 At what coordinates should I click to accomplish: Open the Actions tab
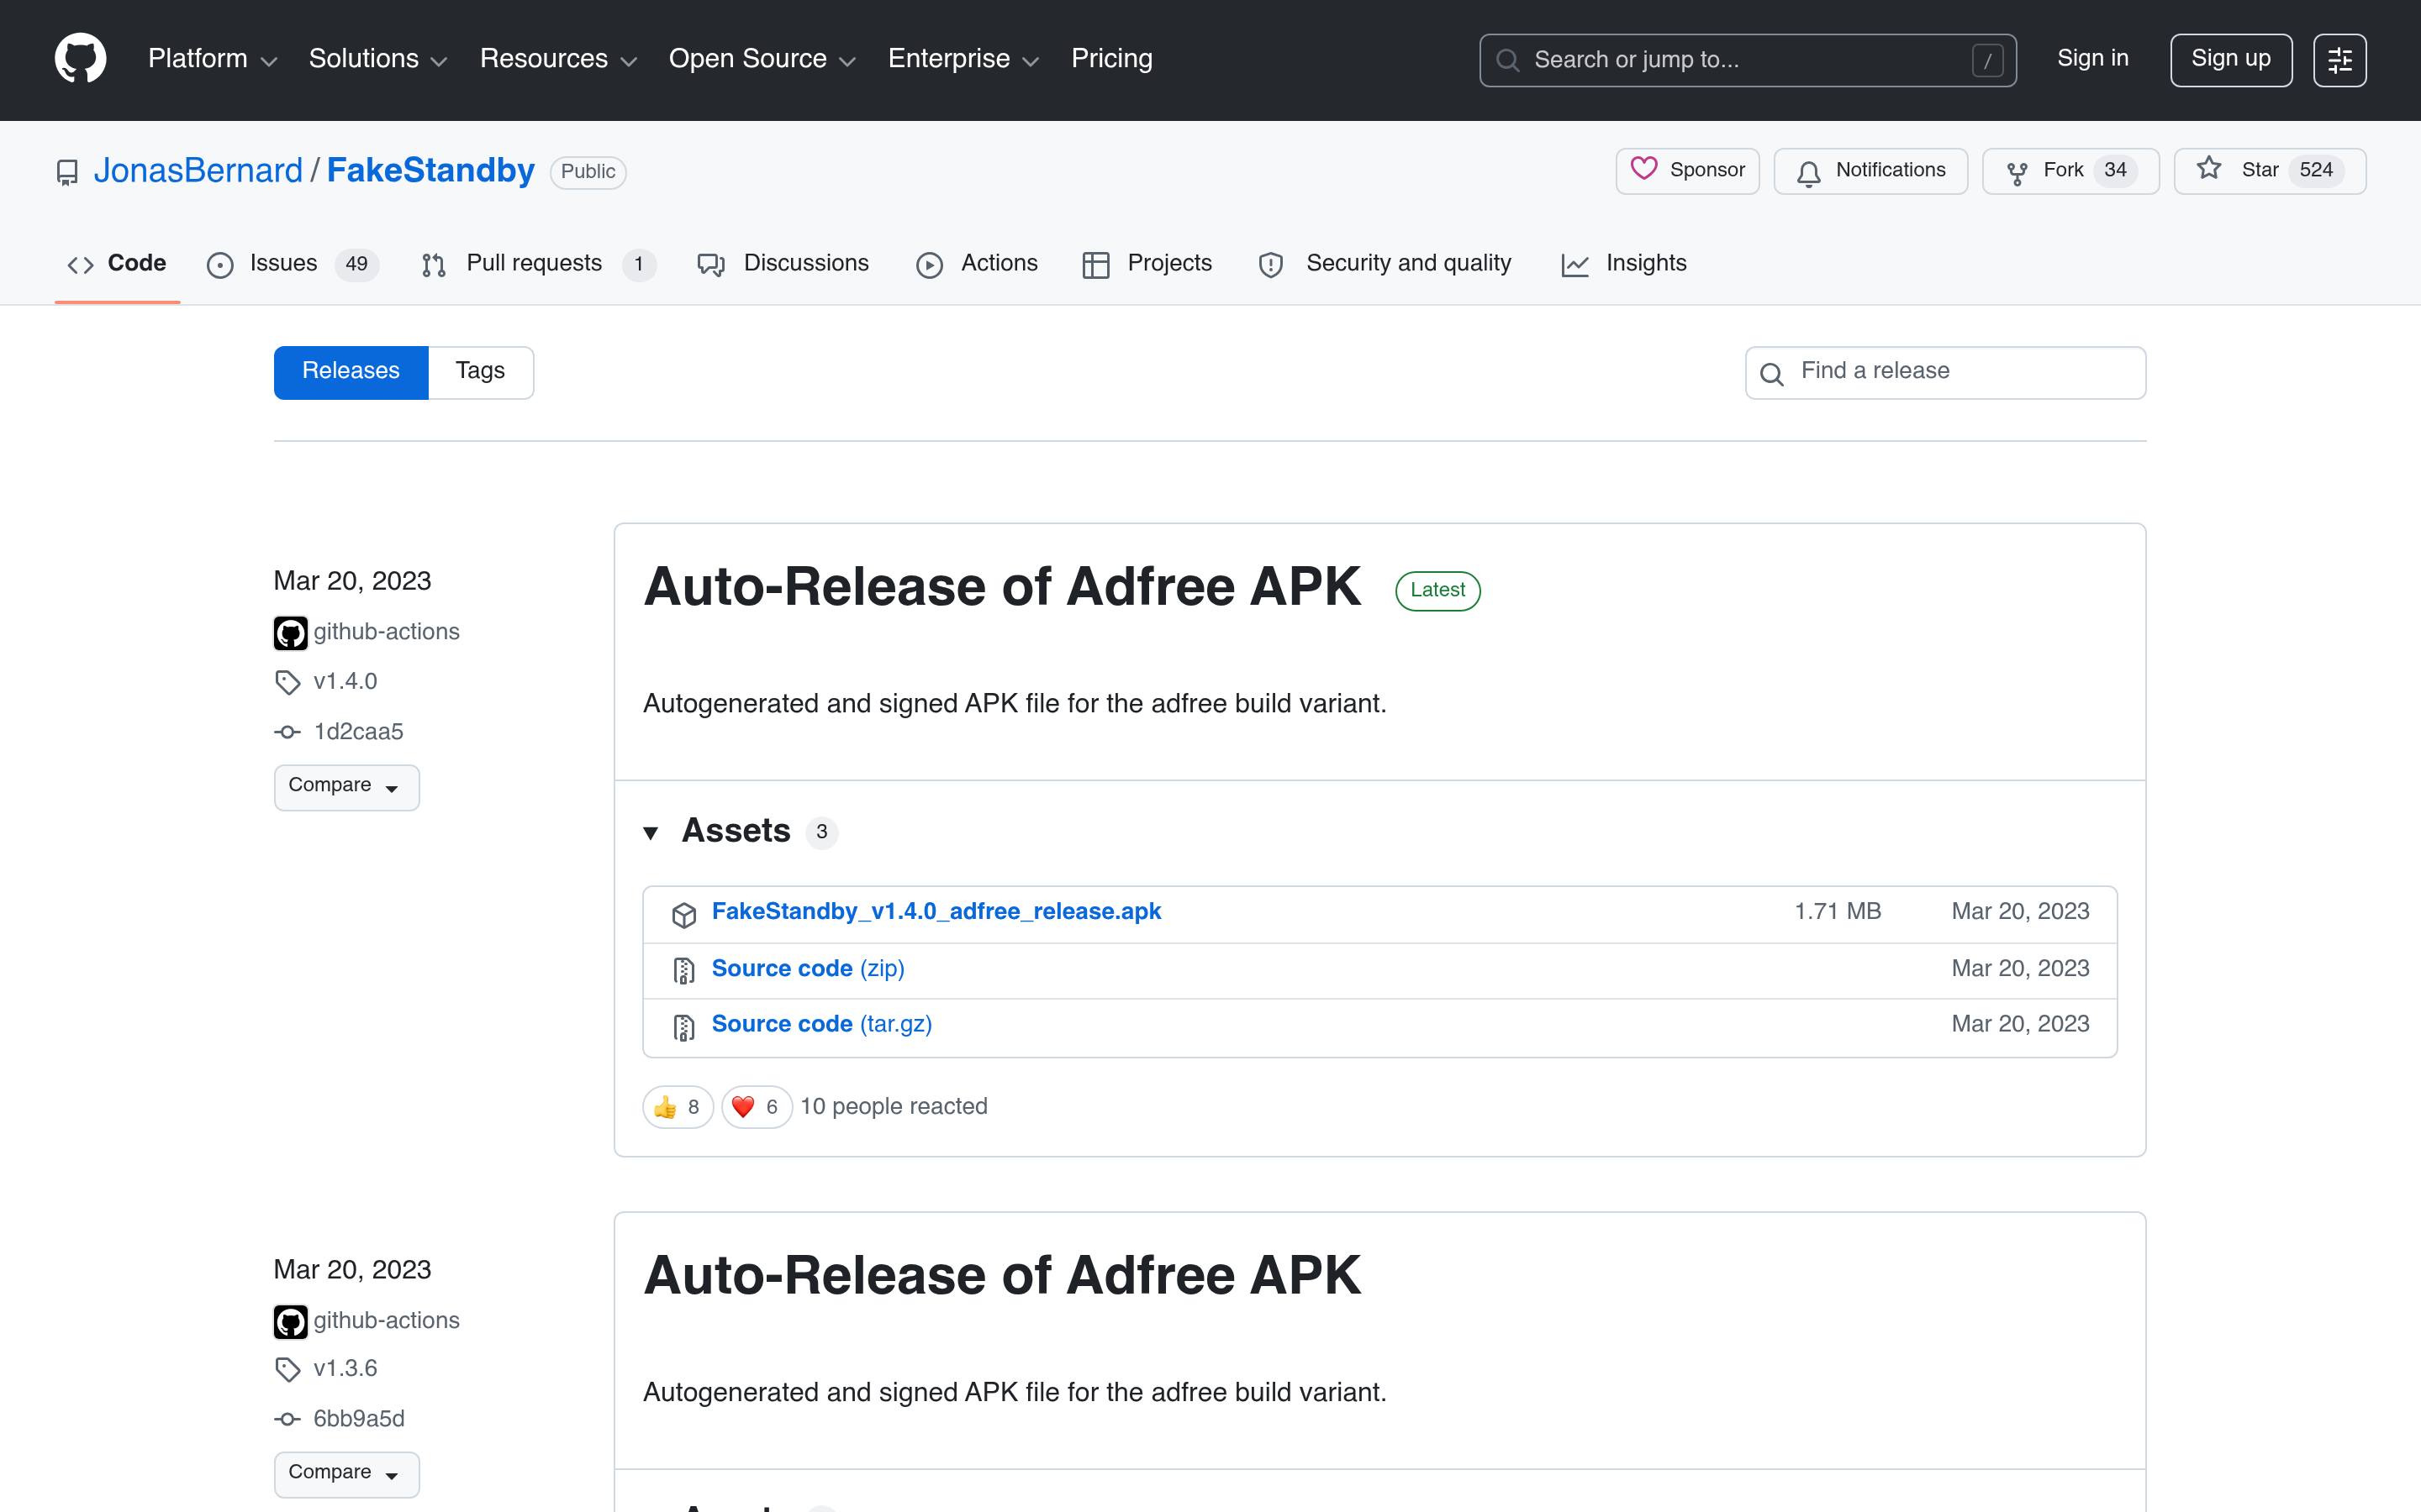[x=978, y=264]
